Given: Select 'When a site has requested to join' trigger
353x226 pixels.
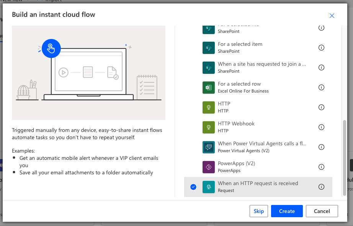Looking at the screenshot, I should pos(262,64).
